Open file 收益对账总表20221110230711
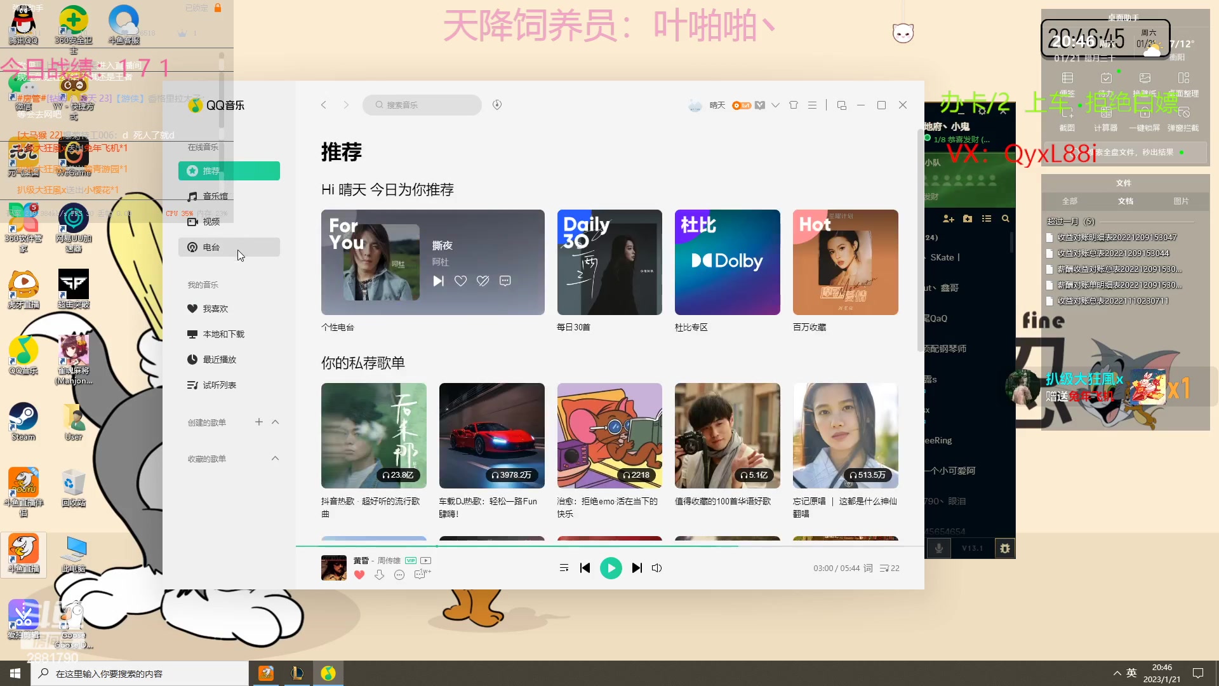This screenshot has height=686, width=1219. click(x=1107, y=301)
